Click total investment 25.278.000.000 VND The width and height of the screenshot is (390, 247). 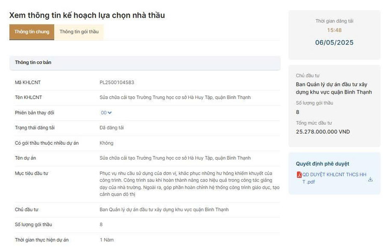(x=323, y=132)
